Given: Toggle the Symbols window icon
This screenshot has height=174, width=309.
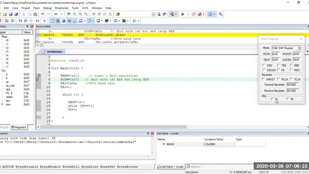Looking at the screenshot, I should pos(63,21).
